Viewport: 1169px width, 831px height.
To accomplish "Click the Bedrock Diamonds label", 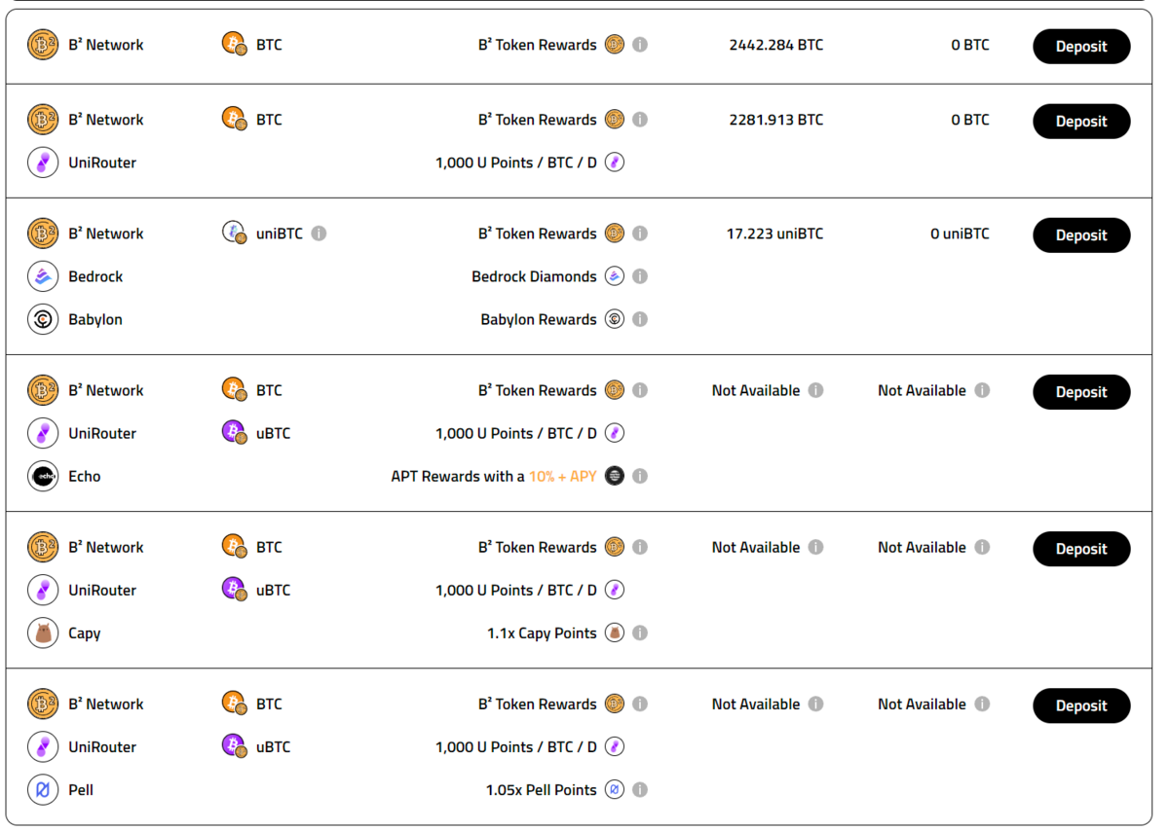I will point(534,276).
